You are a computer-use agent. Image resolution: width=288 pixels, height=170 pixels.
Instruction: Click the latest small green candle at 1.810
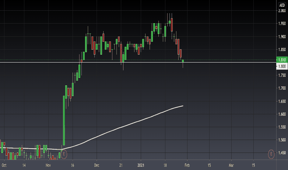click(183, 61)
